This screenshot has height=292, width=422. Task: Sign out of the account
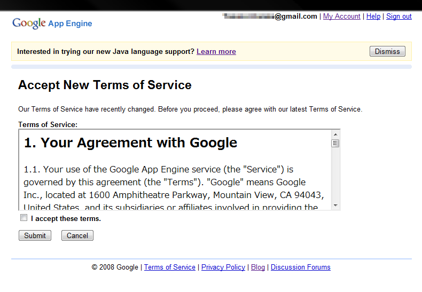(x=399, y=17)
